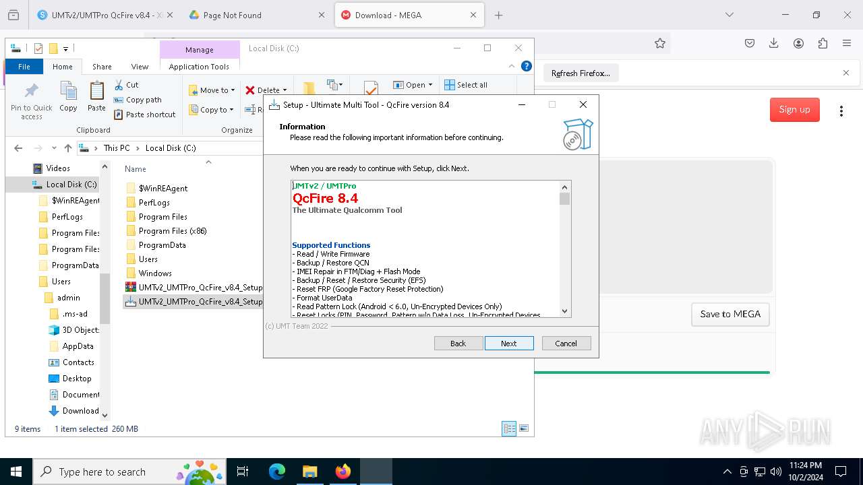Click the Name column header
863x485 pixels.
coord(136,169)
